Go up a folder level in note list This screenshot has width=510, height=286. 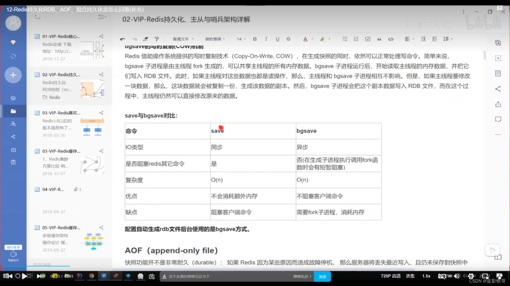tap(37, 17)
